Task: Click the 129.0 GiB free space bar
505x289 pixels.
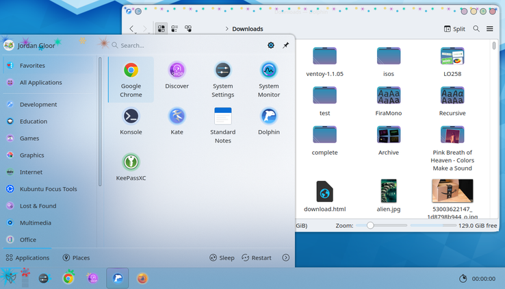Action: [434, 225]
